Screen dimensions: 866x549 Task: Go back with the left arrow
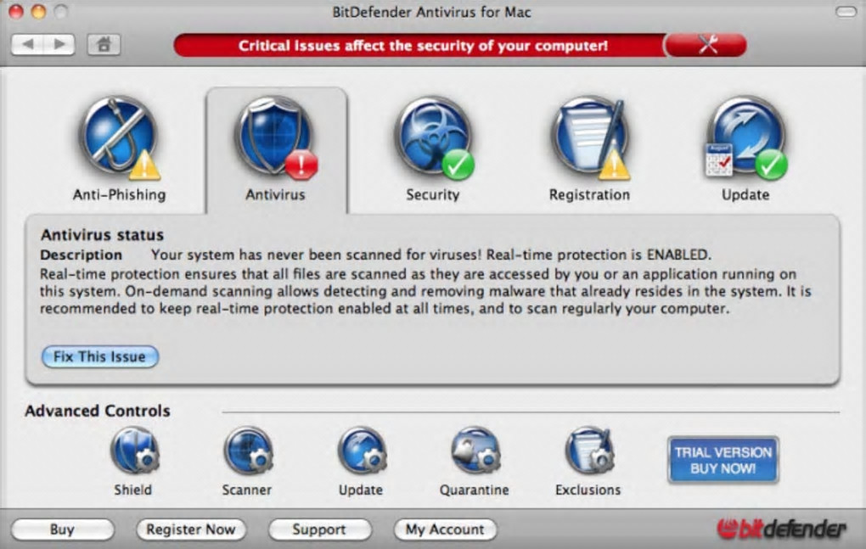click(28, 44)
